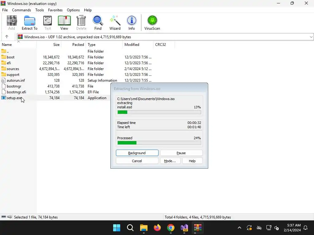Sort by the Modified column header

(138, 45)
